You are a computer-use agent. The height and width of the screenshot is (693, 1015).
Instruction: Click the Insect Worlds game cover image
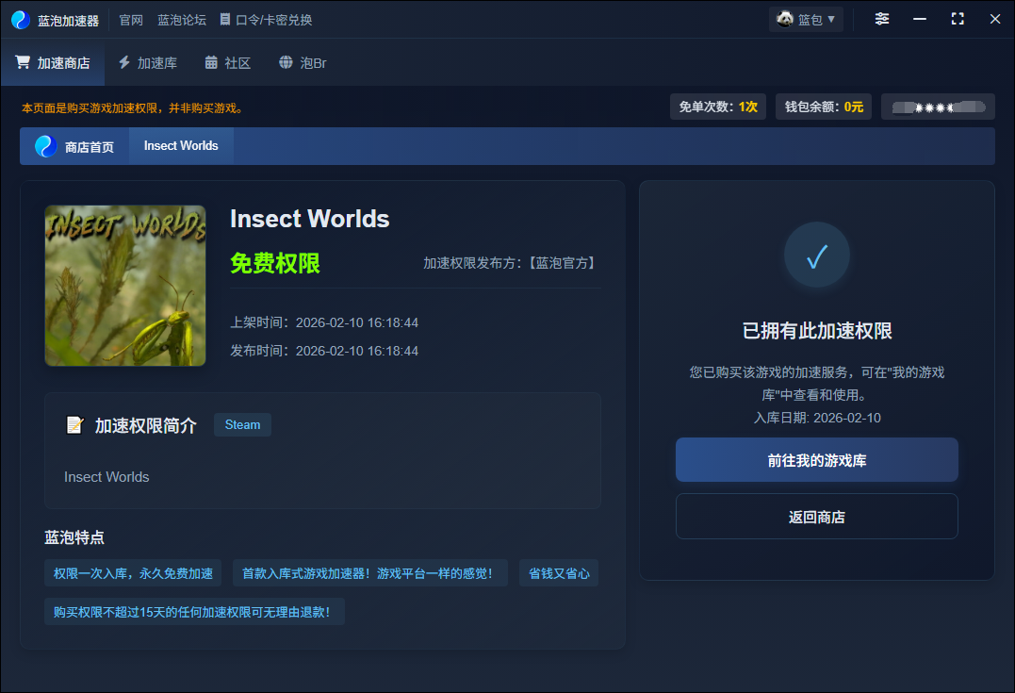point(125,286)
